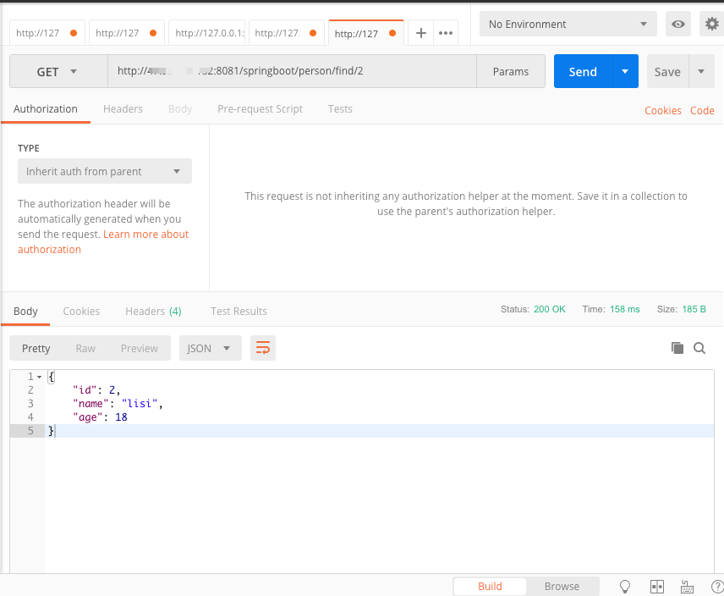Select the response Body tab

[25, 312]
